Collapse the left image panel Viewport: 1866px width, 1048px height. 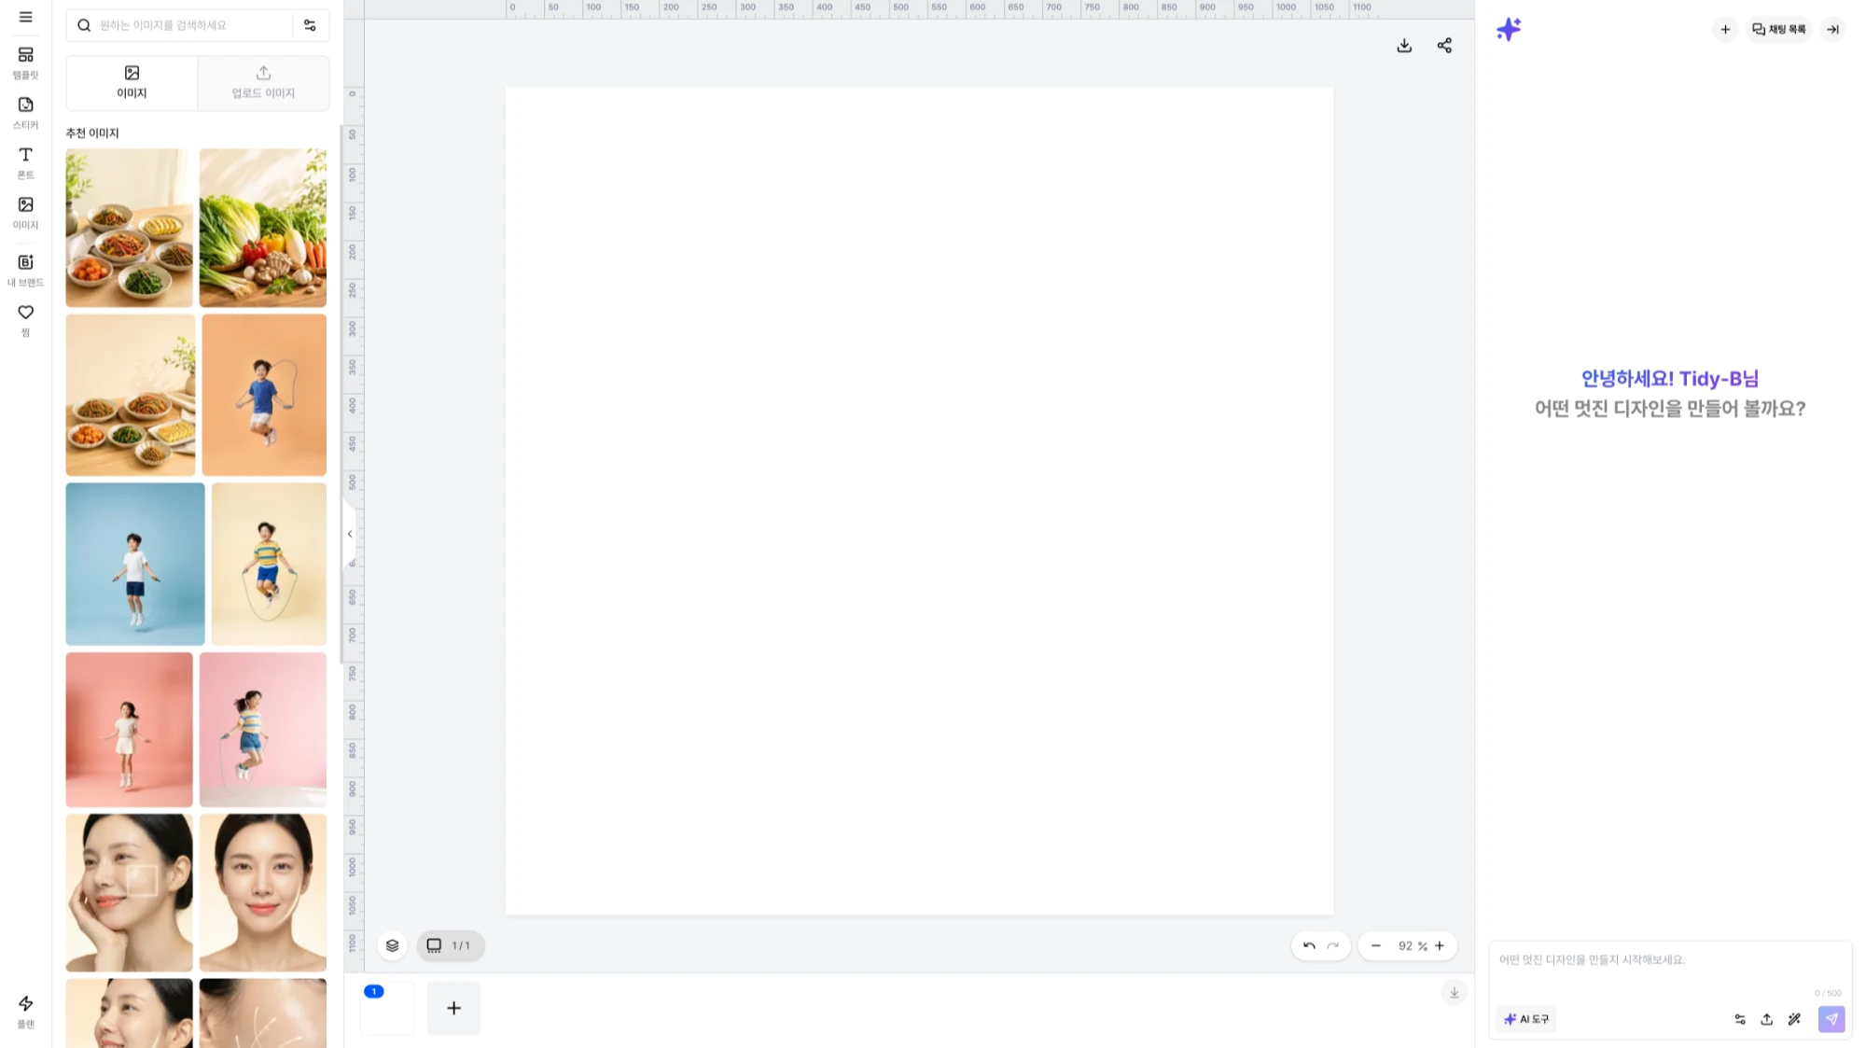coord(350,534)
